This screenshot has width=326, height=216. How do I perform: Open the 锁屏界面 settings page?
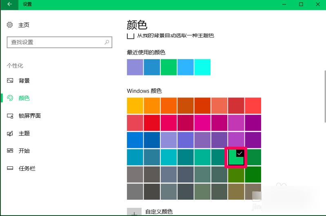pos(29,116)
